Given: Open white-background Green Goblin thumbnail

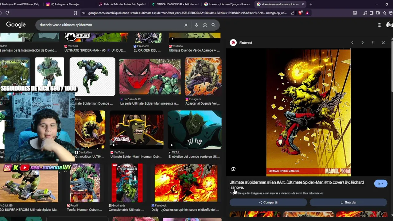Looking at the screenshot, I should (92, 77).
